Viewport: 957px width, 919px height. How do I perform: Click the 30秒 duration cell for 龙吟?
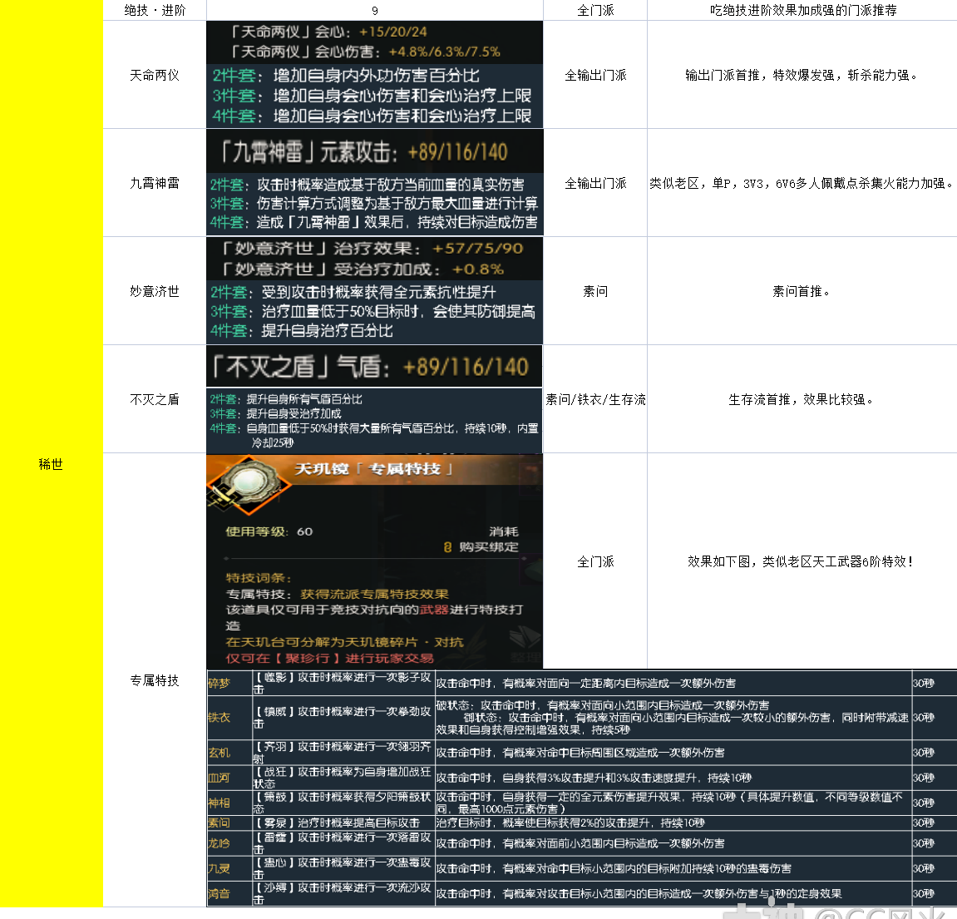pyautogui.click(x=924, y=842)
